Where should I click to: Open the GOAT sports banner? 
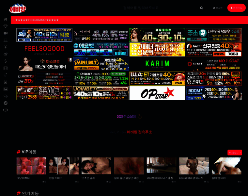[214, 64]
